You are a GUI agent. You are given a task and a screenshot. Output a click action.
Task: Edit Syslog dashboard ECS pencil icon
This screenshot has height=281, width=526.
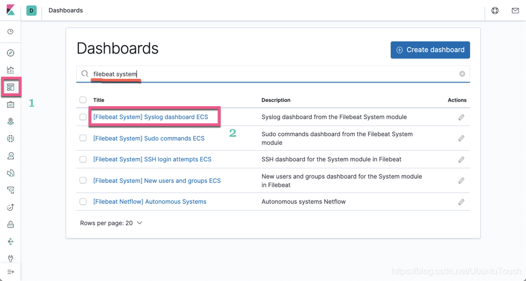461,117
